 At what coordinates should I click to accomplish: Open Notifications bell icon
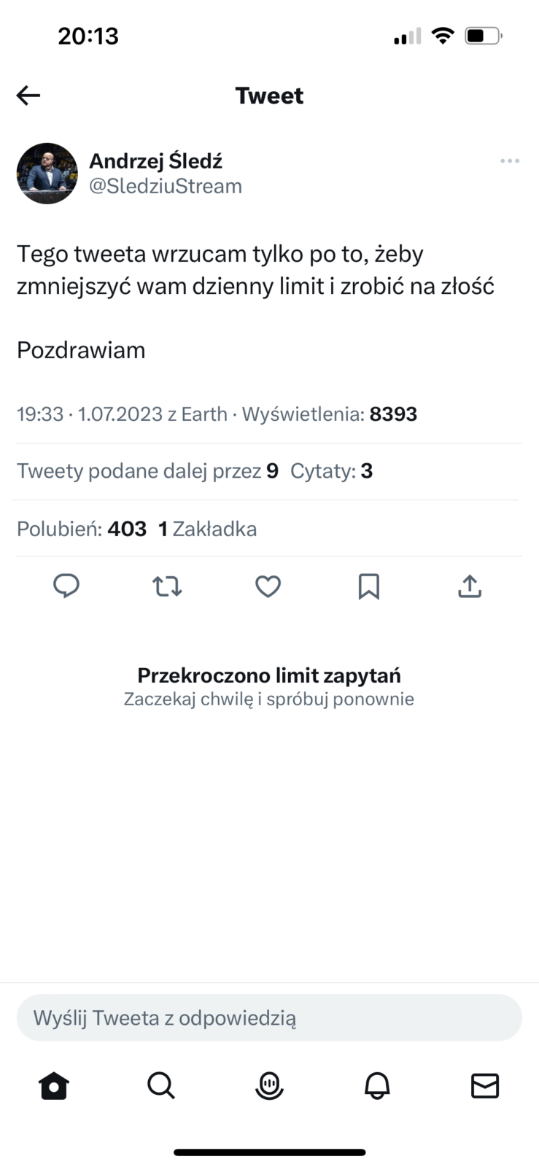[377, 1086]
